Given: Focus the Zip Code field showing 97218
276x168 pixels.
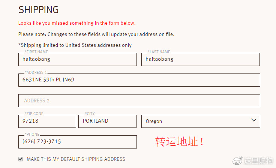Looking at the screenshot, I should coord(47,121).
